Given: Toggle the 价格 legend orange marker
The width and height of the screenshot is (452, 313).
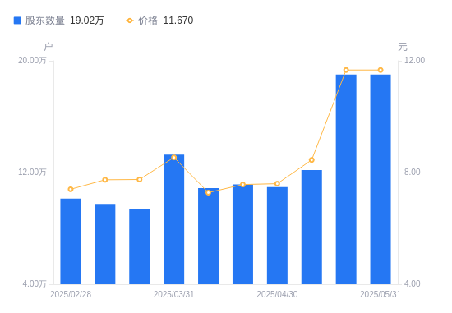Looking at the screenshot, I should coord(130,21).
